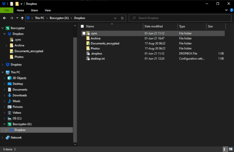Expand the ribbon with the chevron
Viewport: 234px width, 152px height.
(x=226, y=10)
